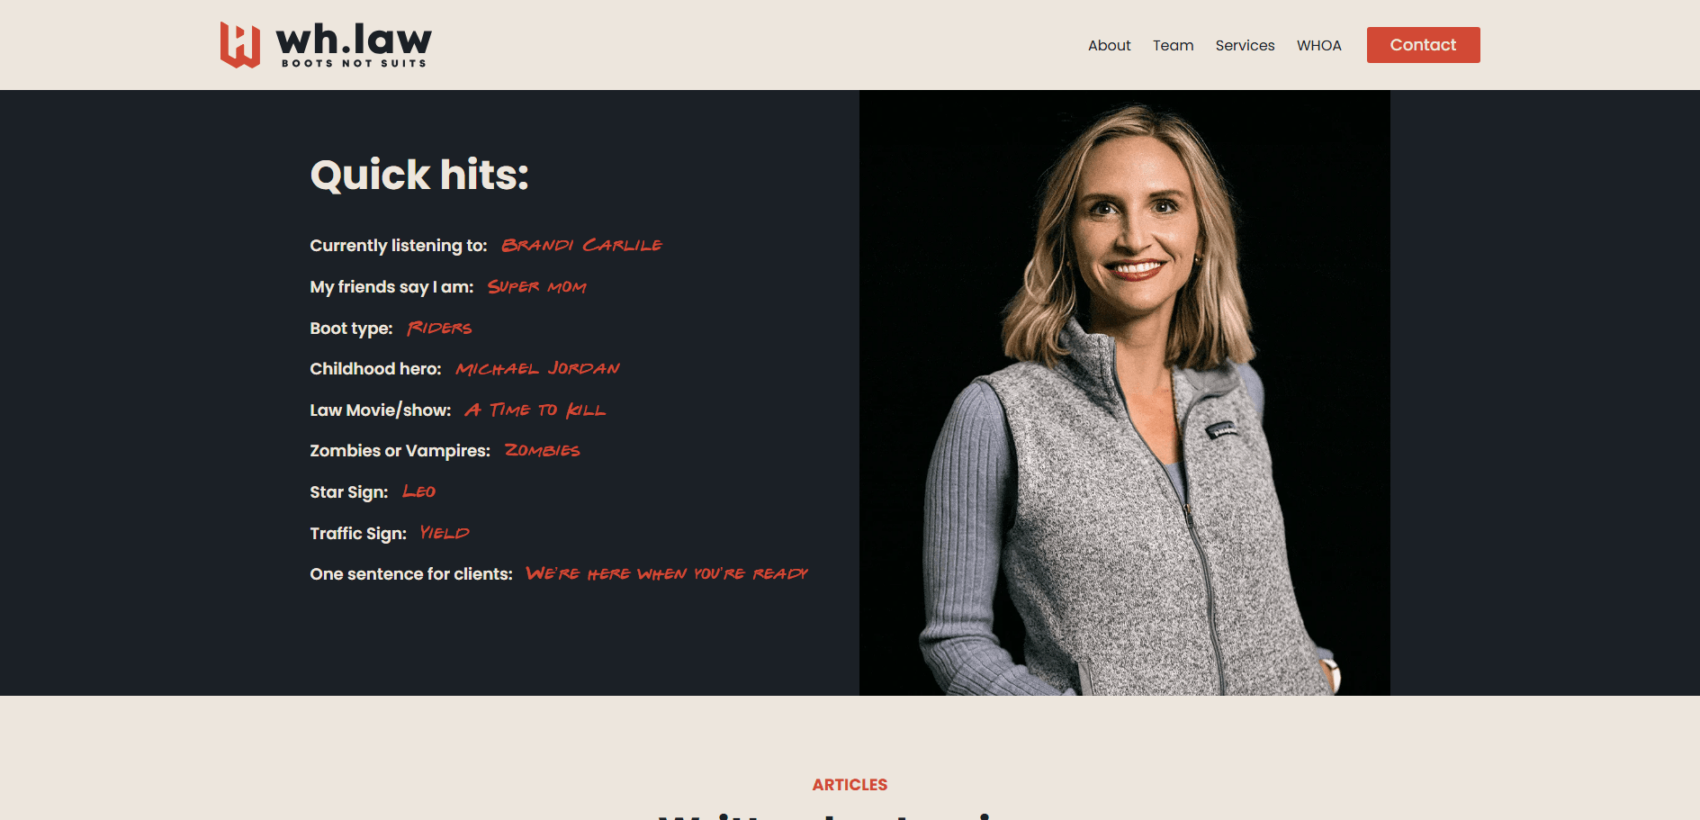Click the red ARTICLES section label

click(850, 785)
